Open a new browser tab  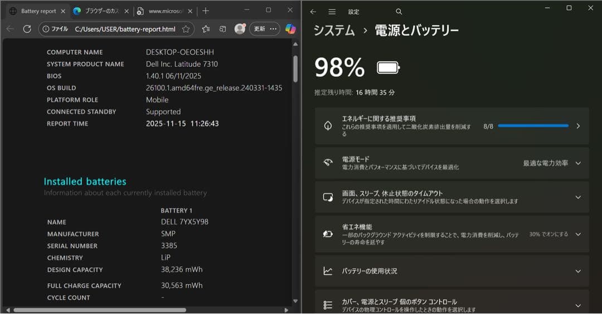pyautogui.click(x=206, y=11)
